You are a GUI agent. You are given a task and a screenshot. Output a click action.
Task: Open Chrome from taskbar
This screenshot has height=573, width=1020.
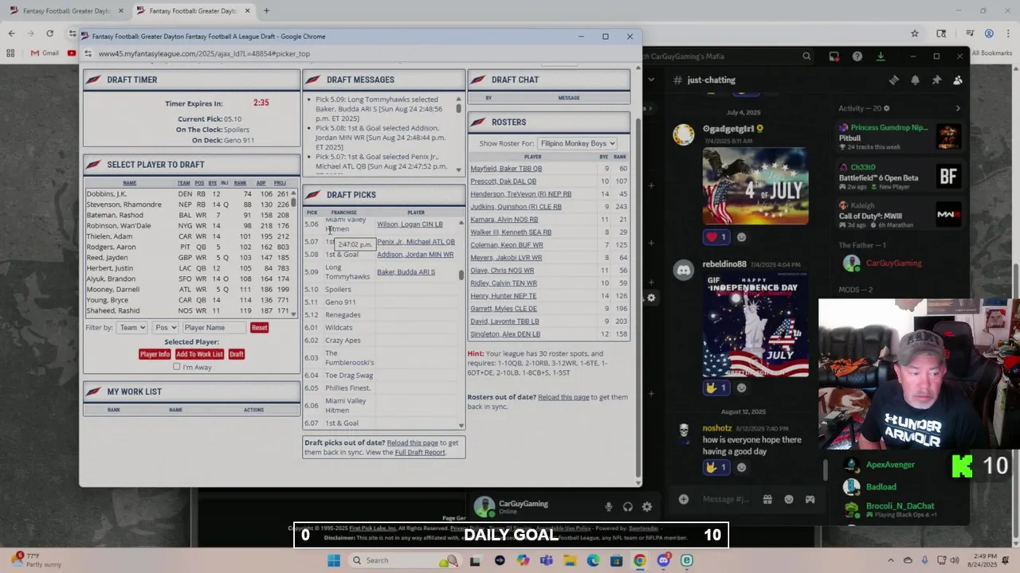[639, 560]
